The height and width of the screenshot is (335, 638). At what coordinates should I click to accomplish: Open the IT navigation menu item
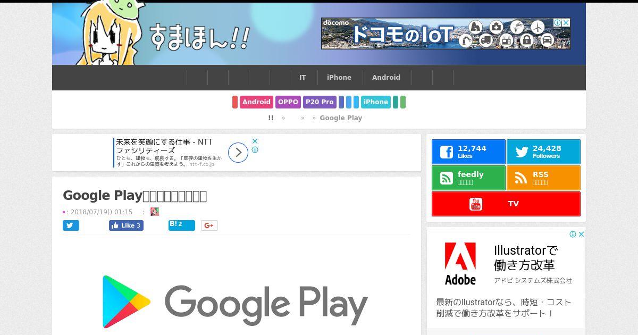(x=303, y=78)
